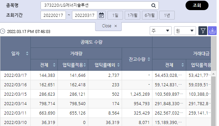This screenshot has height=126, width=219.
Task: Set period to 1년
Action: 167,15
